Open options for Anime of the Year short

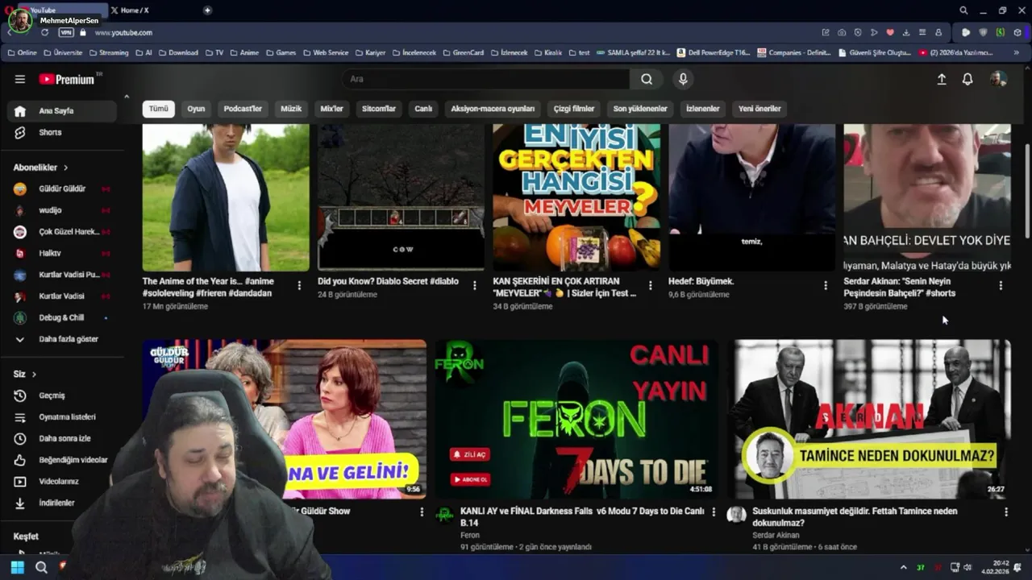pos(299,285)
